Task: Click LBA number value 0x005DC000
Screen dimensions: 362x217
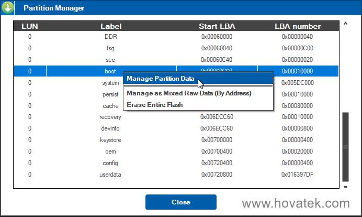Action: [x=297, y=83]
